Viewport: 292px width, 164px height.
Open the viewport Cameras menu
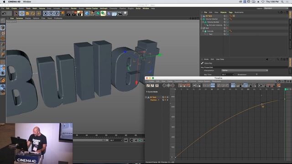tap(19, 18)
